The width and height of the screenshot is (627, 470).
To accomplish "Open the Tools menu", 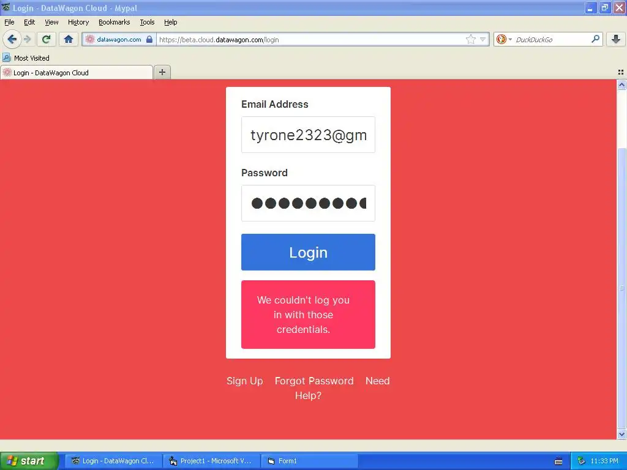I will click(147, 22).
